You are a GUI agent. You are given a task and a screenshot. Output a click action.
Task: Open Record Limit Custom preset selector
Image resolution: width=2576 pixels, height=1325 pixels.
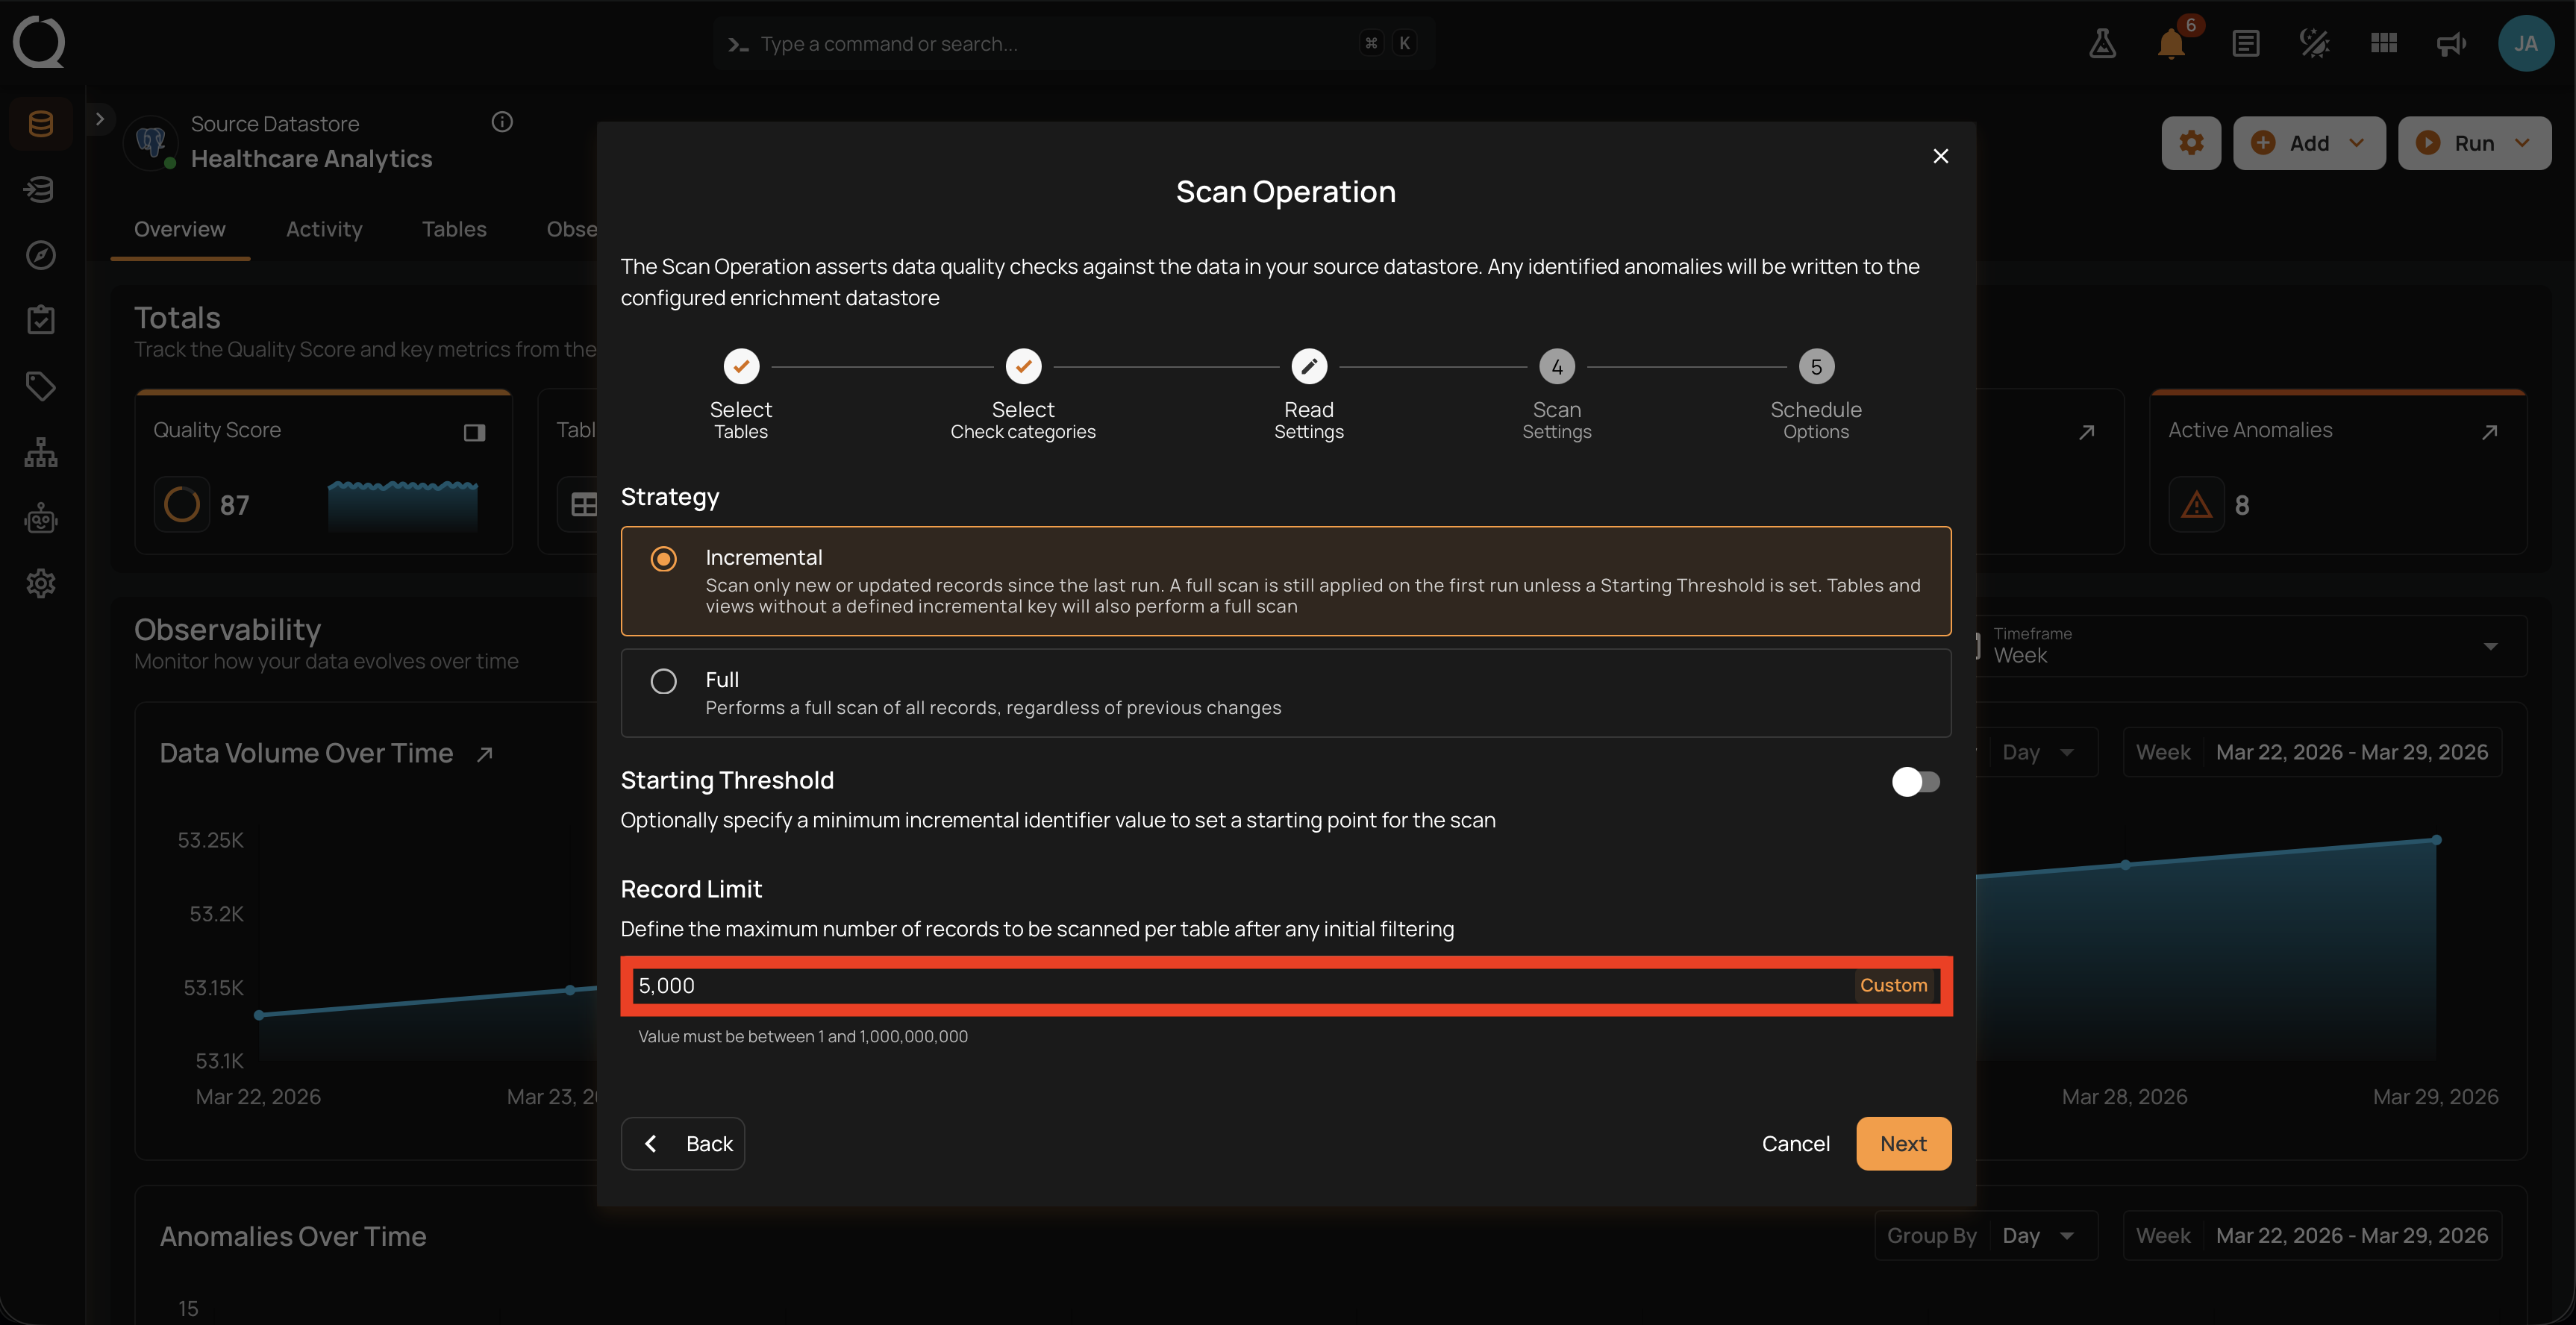(1893, 985)
